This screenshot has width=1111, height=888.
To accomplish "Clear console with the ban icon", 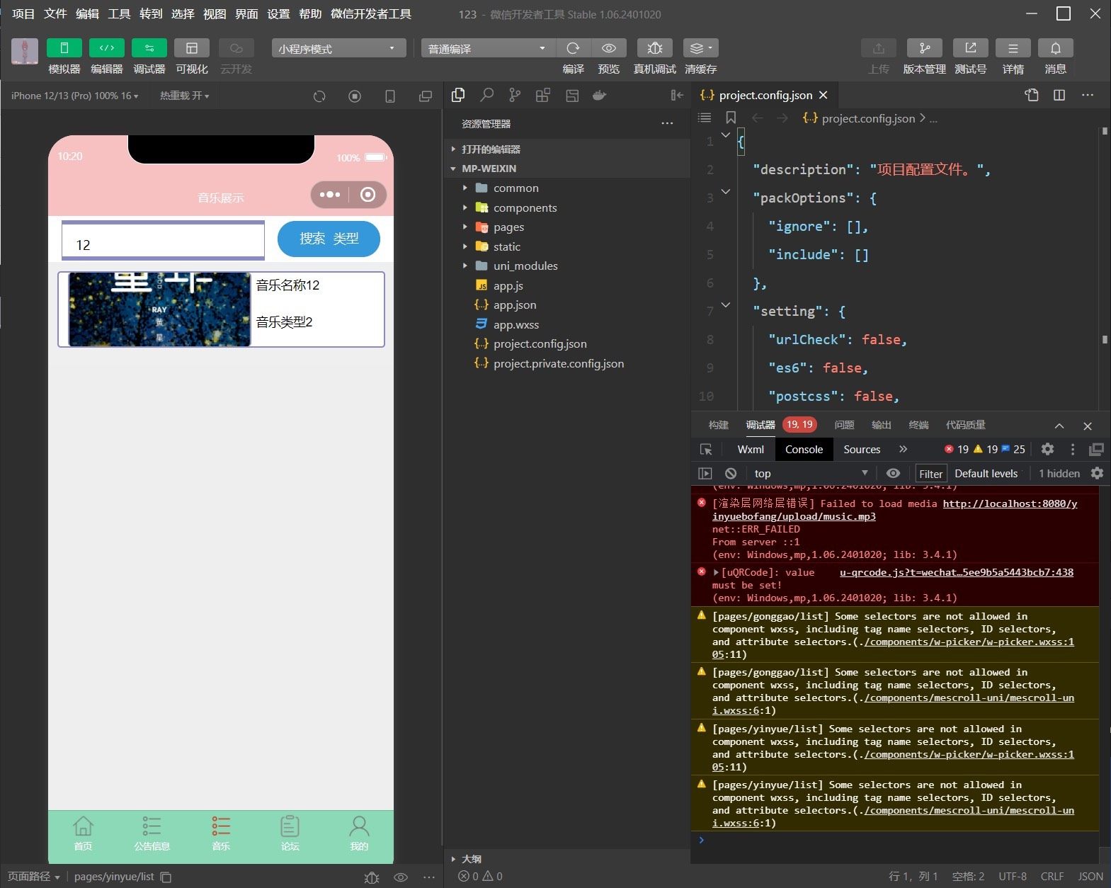I will (731, 474).
